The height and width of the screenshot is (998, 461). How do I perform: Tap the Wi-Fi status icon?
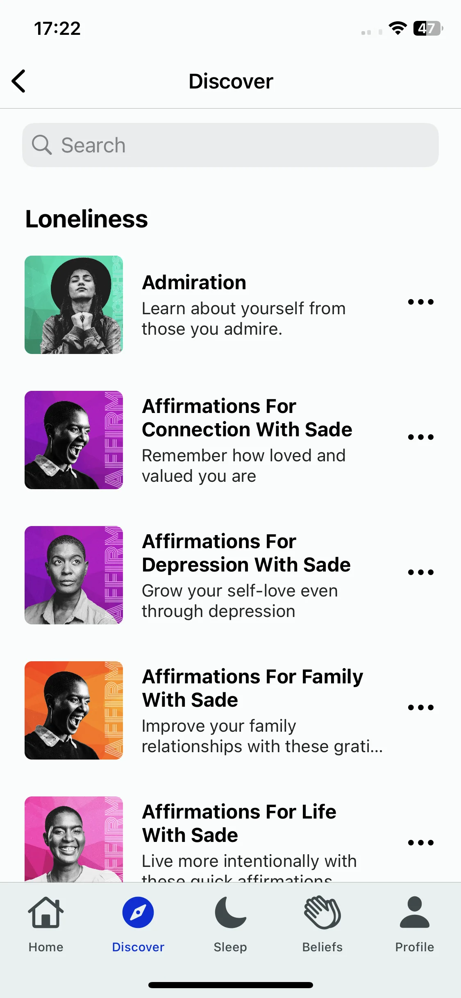pyautogui.click(x=397, y=28)
